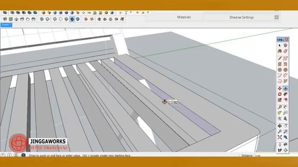Choose the Freehand drawing tool
This screenshot has height=167, width=298.
point(285,58)
